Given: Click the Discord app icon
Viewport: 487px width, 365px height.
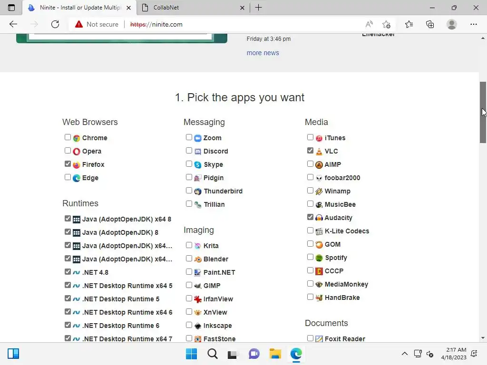Looking at the screenshot, I should 198,152.
